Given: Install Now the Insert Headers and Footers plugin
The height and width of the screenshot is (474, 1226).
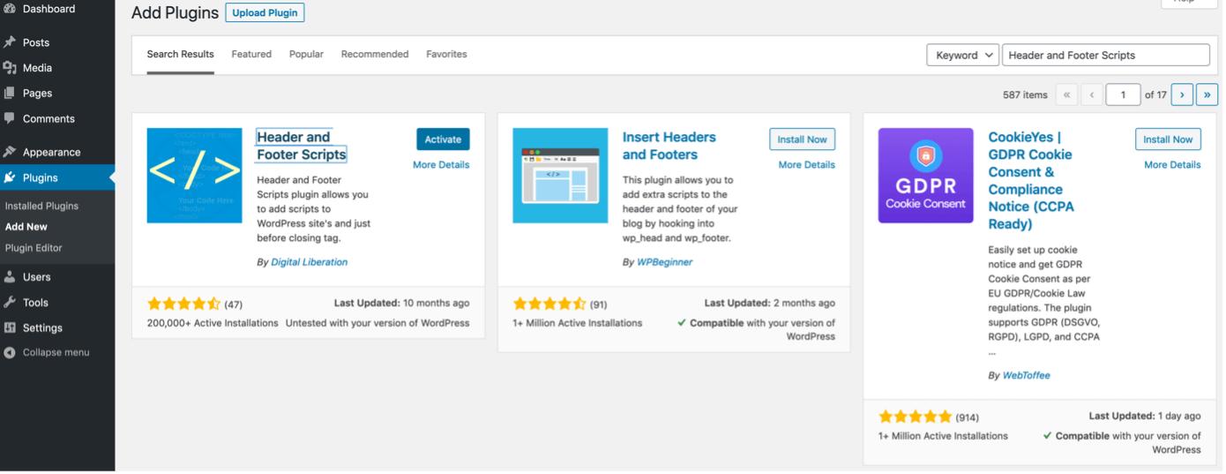Looking at the screenshot, I should (x=803, y=139).
